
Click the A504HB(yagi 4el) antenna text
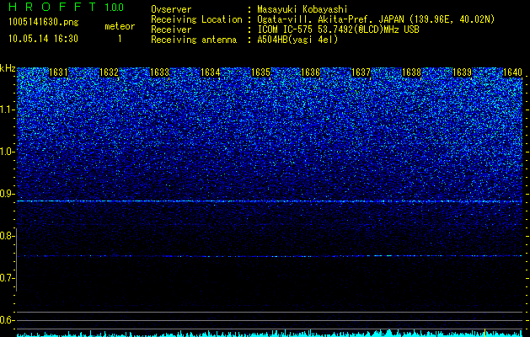[297, 40]
